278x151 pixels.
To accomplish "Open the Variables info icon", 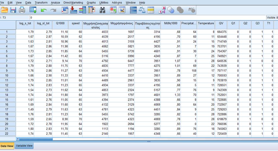I will tap(83, 10).
